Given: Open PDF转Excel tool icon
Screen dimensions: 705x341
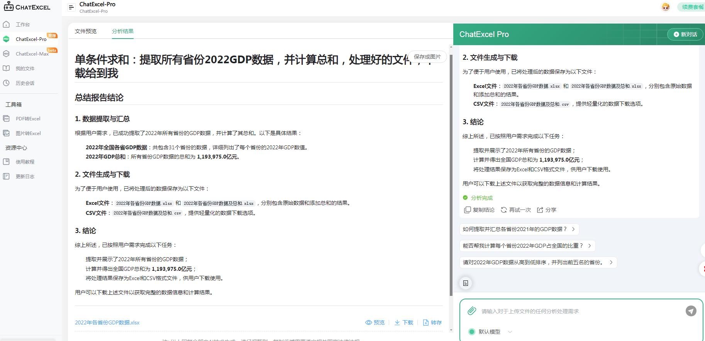Looking at the screenshot, I should (6, 118).
